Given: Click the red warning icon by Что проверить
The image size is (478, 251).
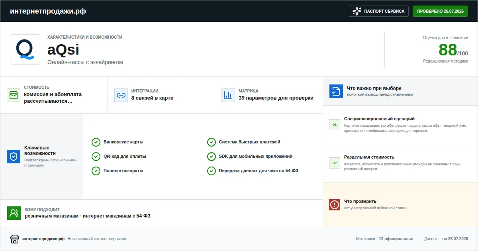Looking at the screenshot, I should (x=335, y=205).
